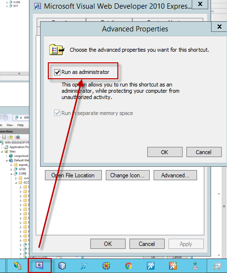Click the breadcrumb arrow in IIS address bar
The image size is (227, 273).
pyautogui.click(x=21, y=118)
